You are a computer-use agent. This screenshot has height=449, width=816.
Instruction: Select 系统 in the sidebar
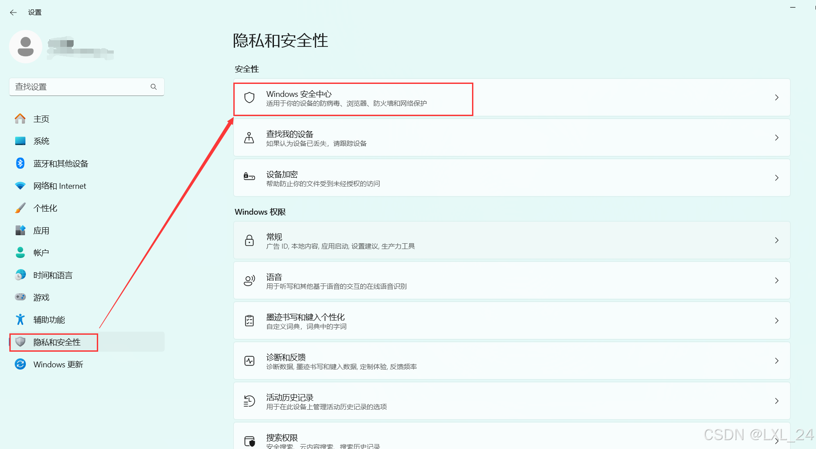(87, 141)
